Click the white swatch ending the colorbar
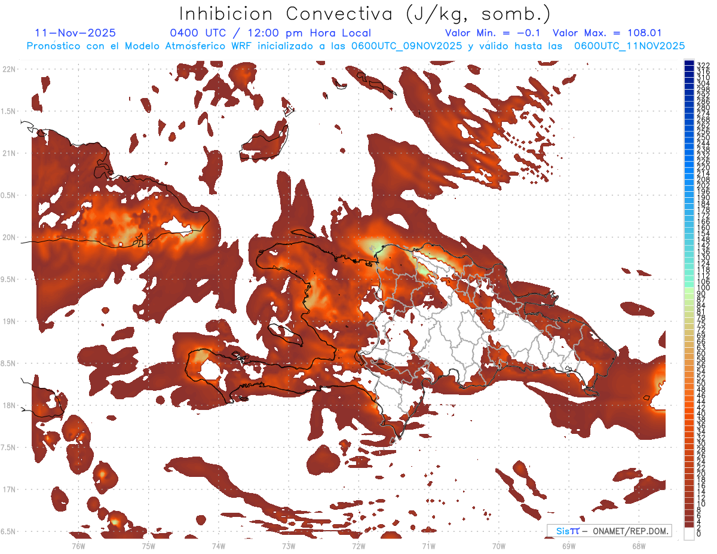 (x=689, y=534)
